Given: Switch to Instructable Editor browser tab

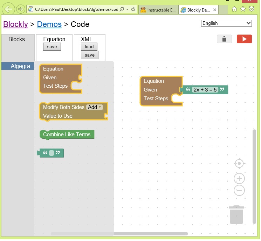Looking at the screenshot, I should [x=159, y=10].
